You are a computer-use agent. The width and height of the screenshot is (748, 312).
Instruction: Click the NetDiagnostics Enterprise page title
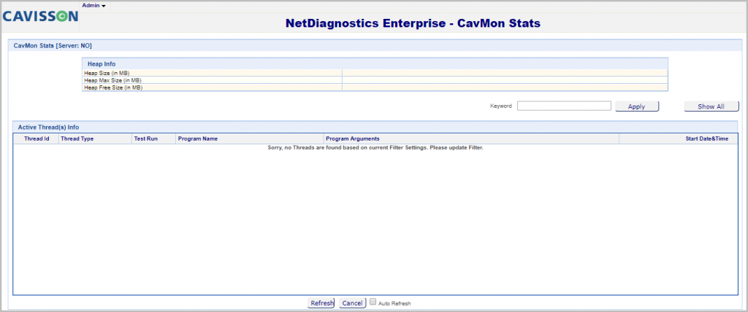(413, 23)
